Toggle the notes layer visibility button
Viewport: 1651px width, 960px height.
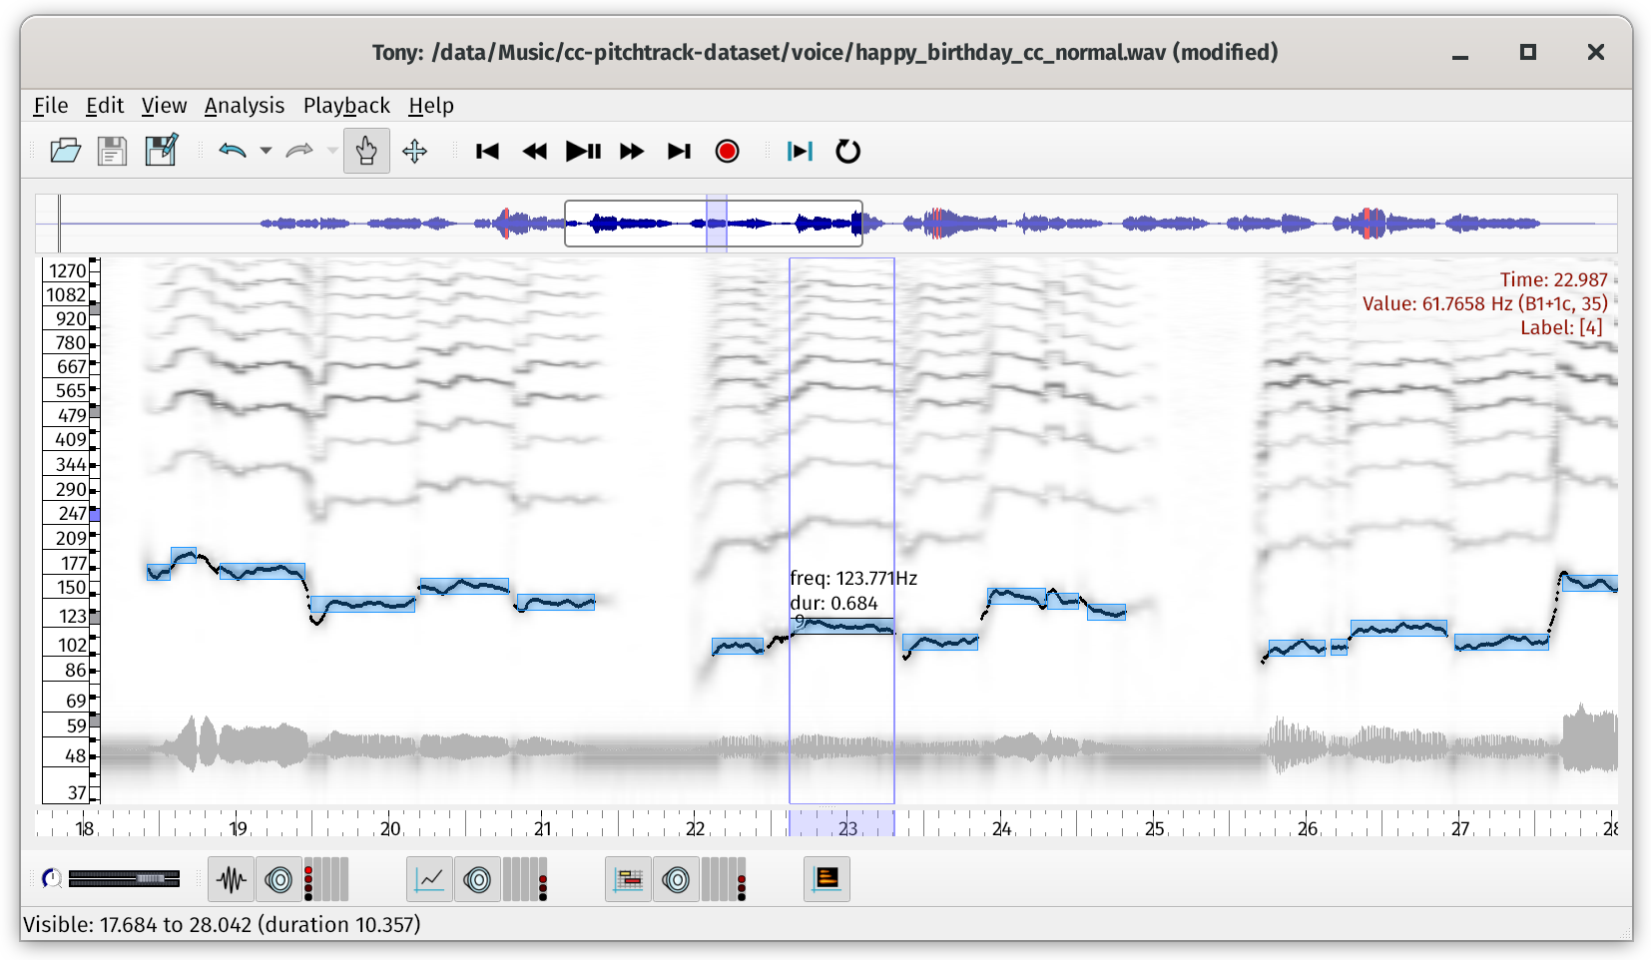click(x=629, y=879)
